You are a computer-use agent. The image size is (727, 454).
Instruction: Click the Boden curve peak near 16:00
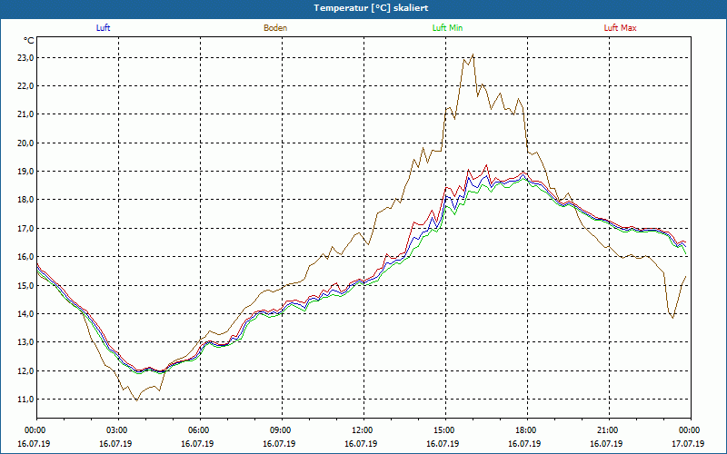(473, 54)
